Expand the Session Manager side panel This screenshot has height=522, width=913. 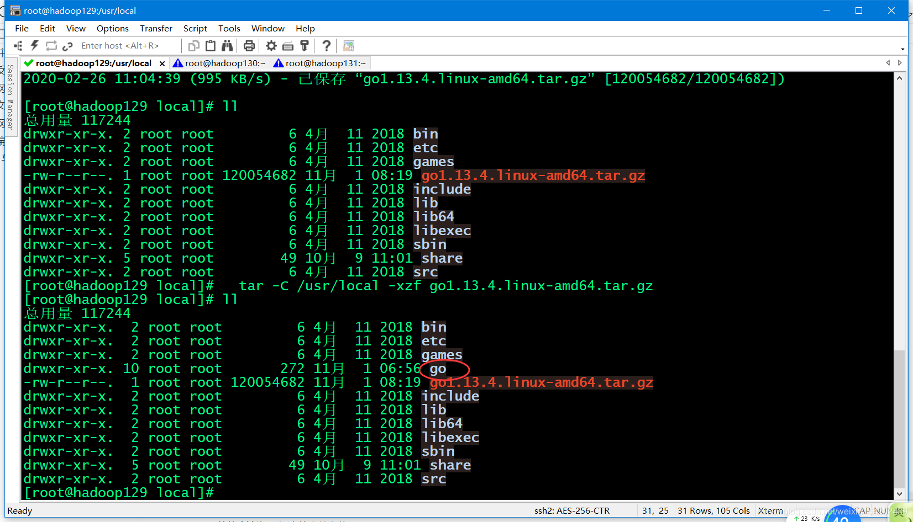coord(10,97)
